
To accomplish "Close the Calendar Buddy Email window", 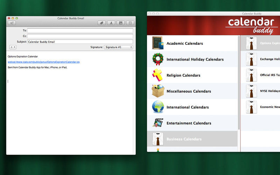I will [x=9, y=18].
